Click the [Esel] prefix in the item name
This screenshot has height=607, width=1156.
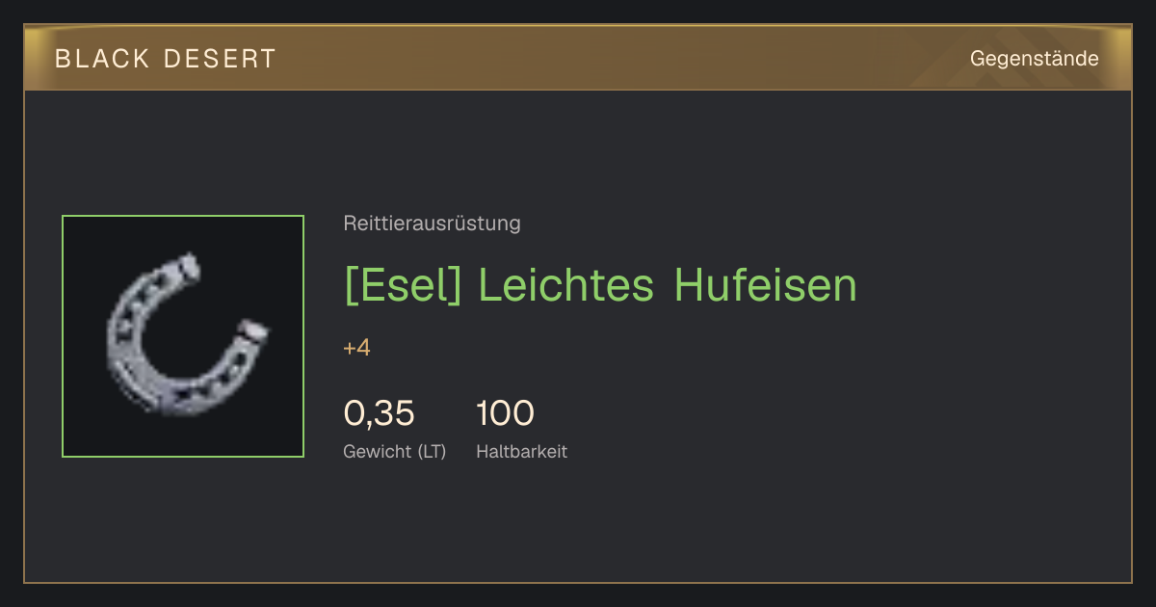403,286
